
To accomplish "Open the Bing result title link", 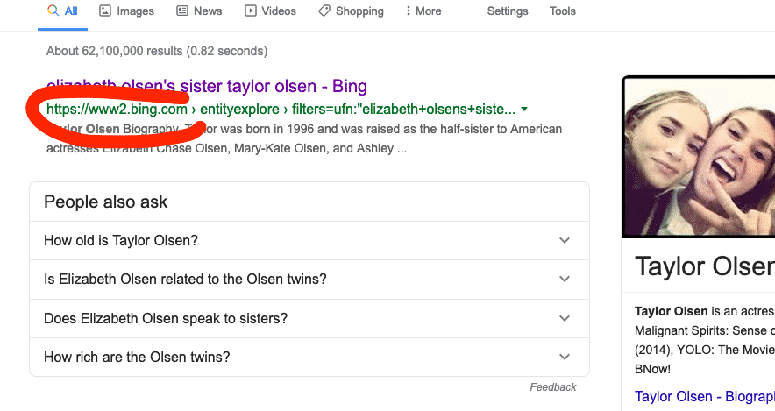I will [207, 86].
